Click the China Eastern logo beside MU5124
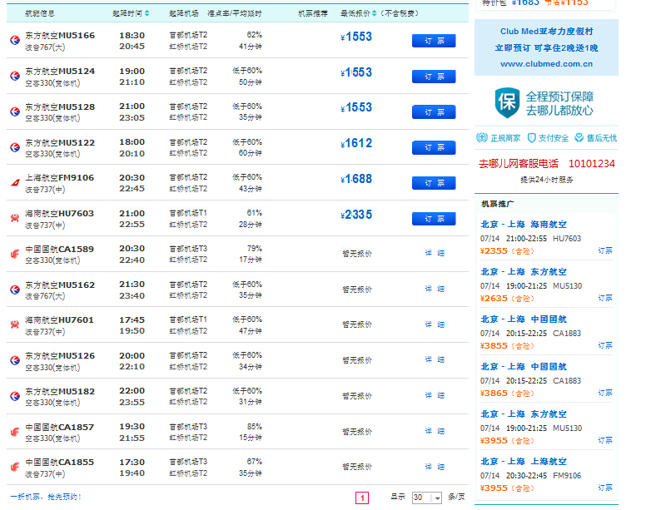Viewport: 656px width, 510px height. click(x=15, y=76)
